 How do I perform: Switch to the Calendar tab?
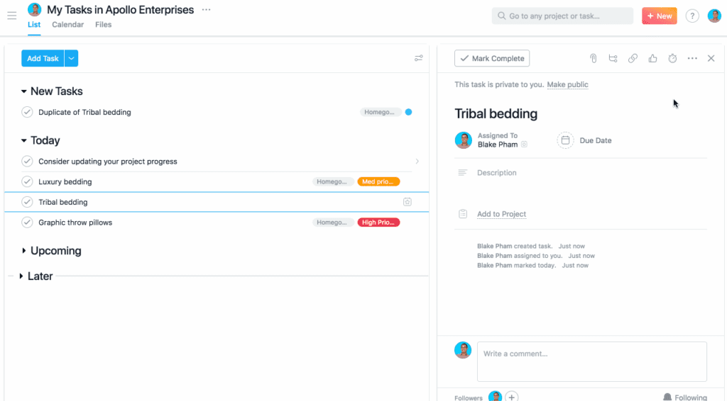click(x=67, y=25)
